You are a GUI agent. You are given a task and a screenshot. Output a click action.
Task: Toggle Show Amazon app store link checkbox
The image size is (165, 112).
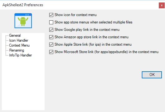pyautogui.click(x=51, y=37)
